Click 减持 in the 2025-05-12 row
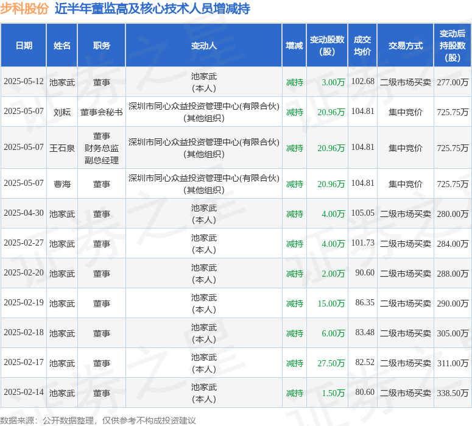This screenshot has width=472, height=426. pyautogui.click(x=294, y=82)
